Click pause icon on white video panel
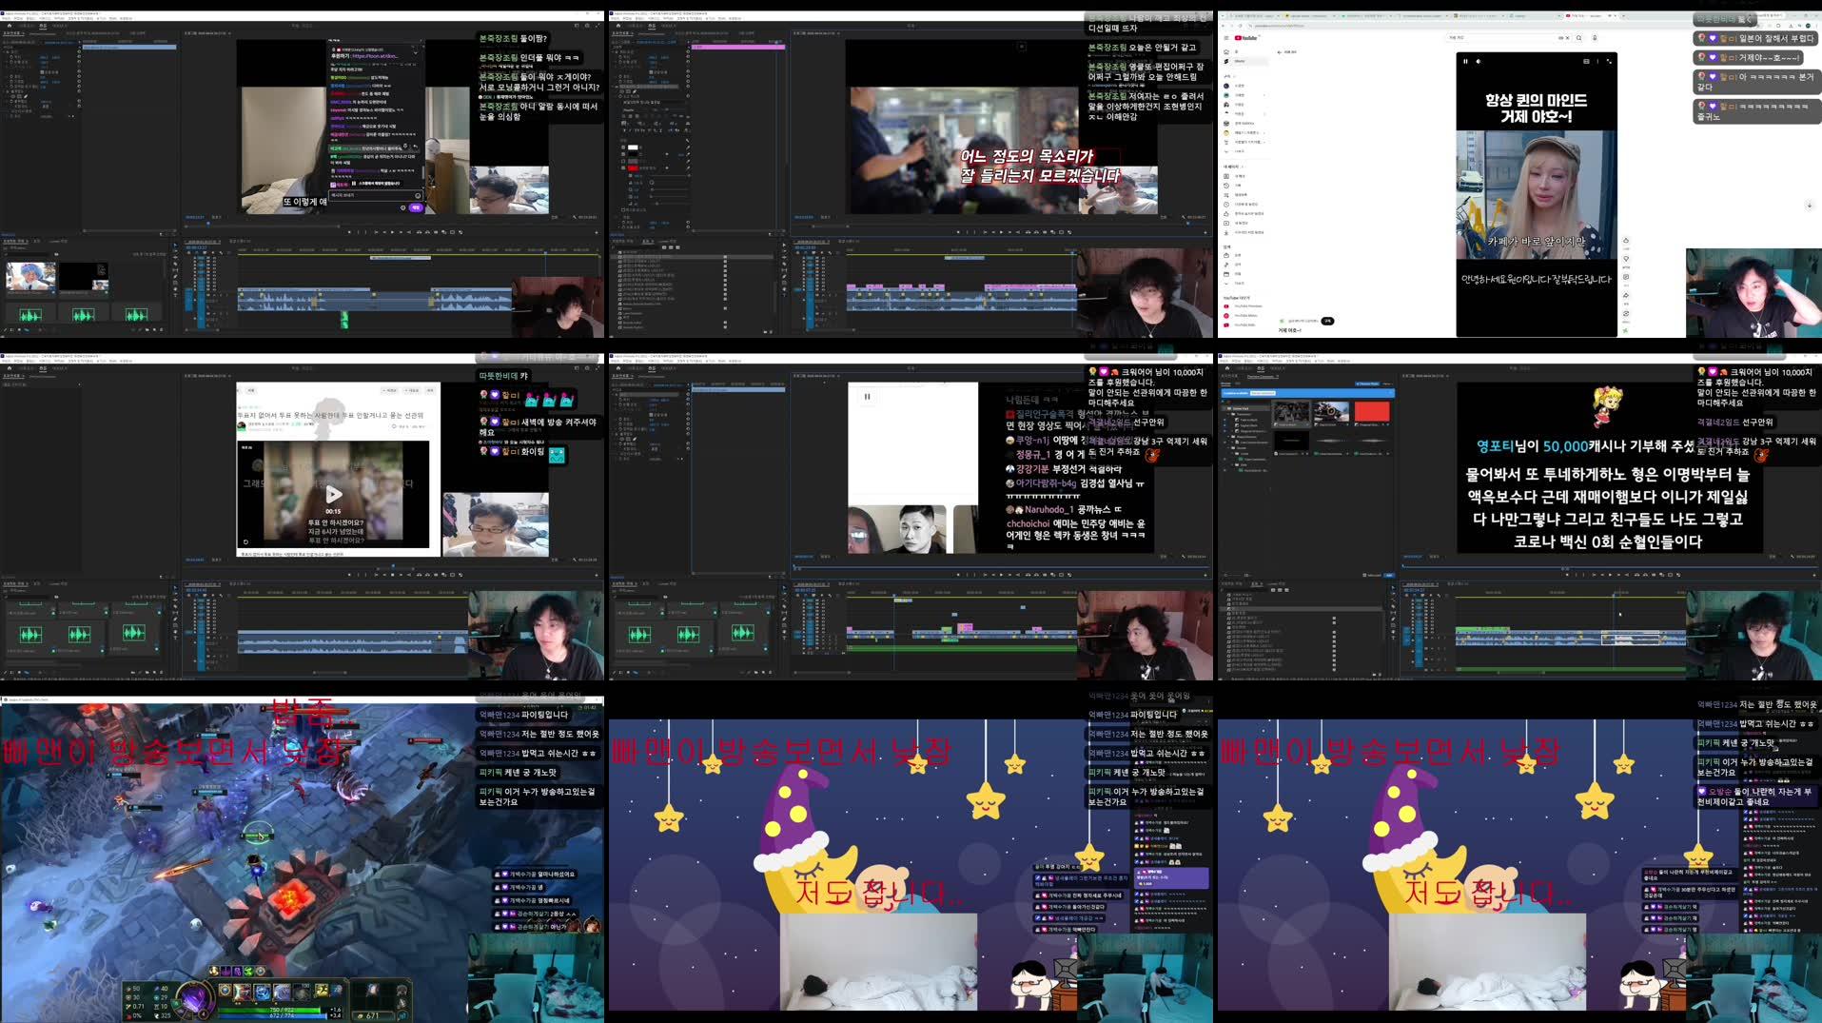This screenshot has height=1023, width=1822. 867,397
